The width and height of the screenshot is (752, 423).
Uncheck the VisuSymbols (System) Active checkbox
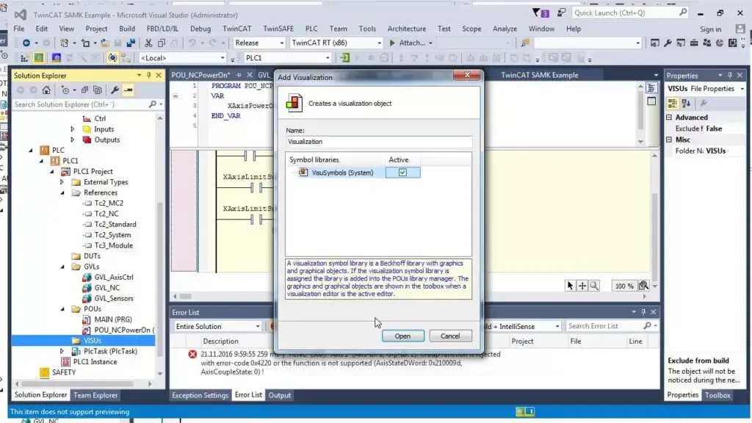(402, 173)
